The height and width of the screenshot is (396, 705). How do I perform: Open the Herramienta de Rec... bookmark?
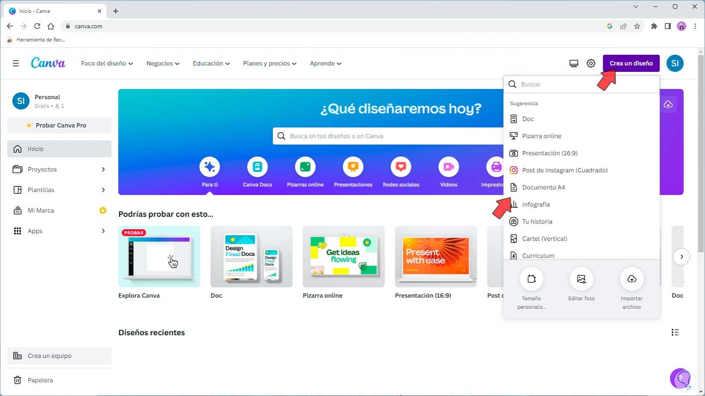point(36,40)
